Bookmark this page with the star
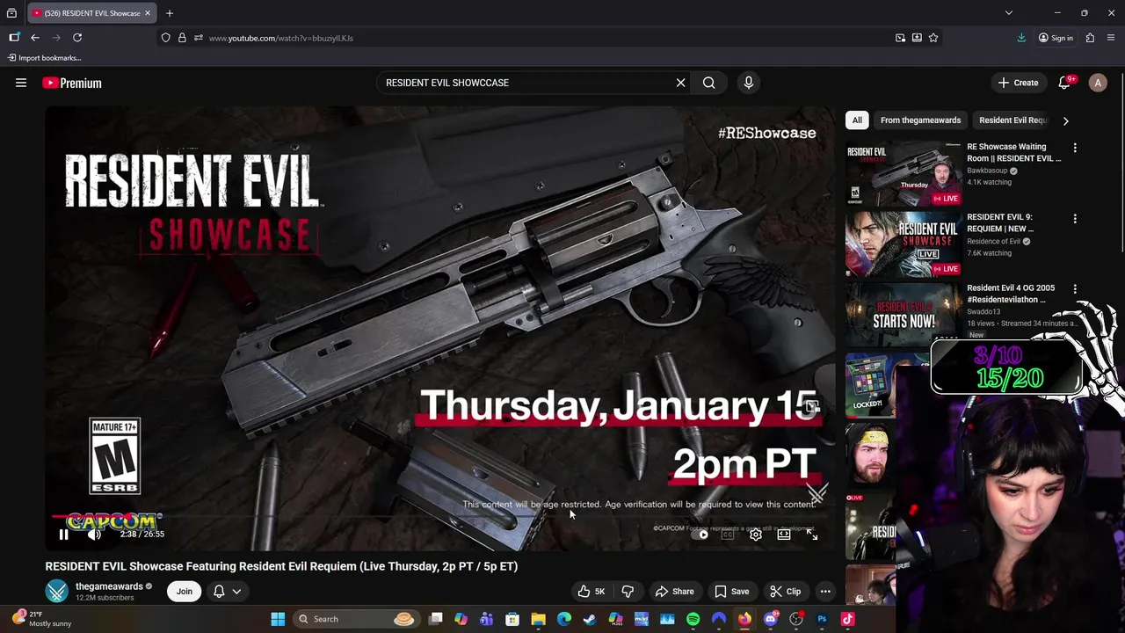 [933, 38]
